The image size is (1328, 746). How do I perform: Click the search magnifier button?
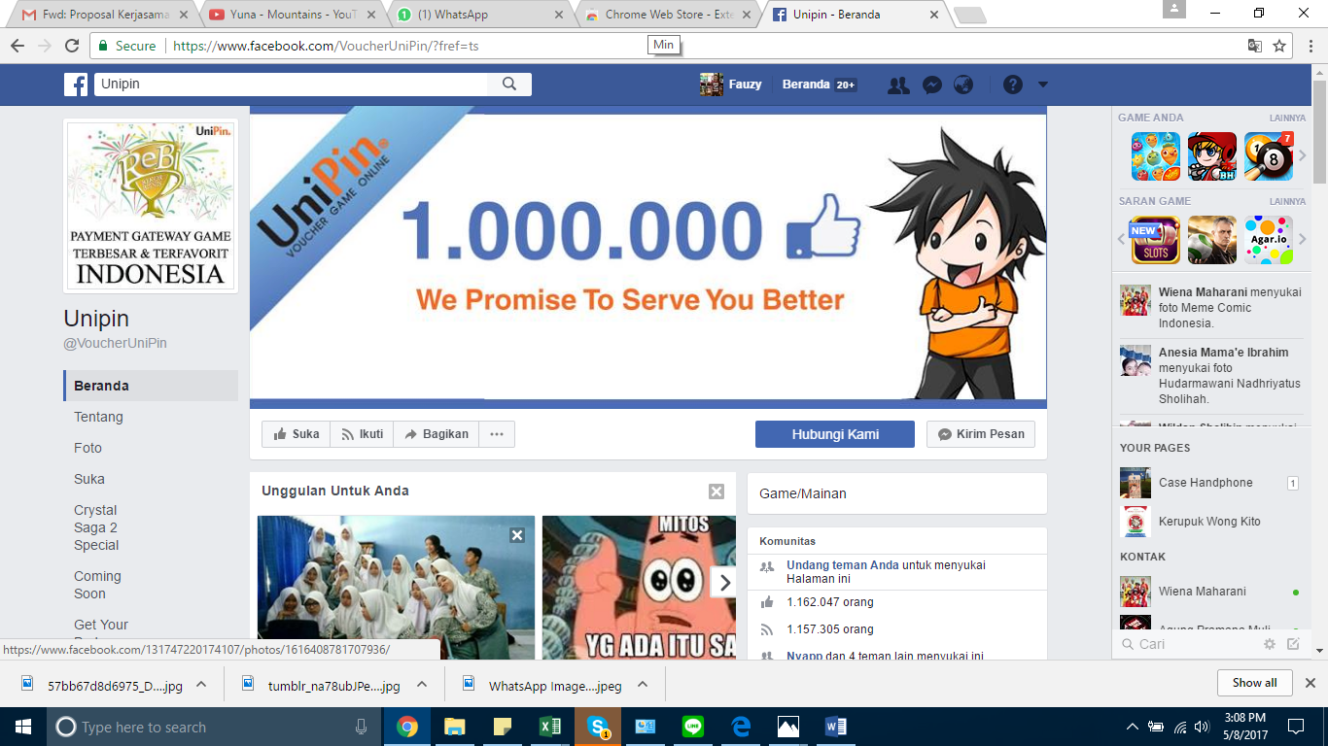(x=509, y=85)
